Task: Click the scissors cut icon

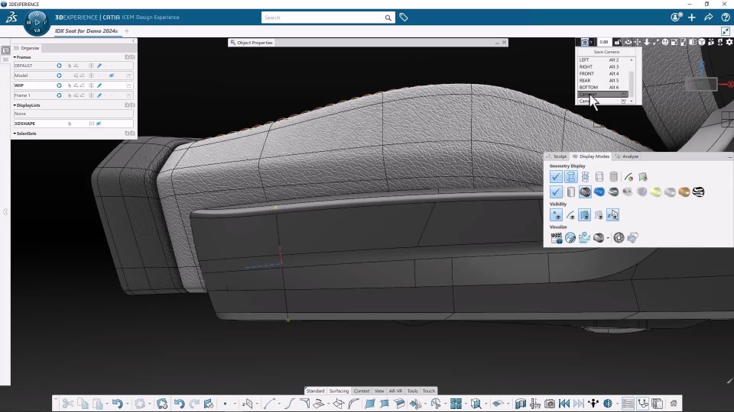Action: [68, 404]
